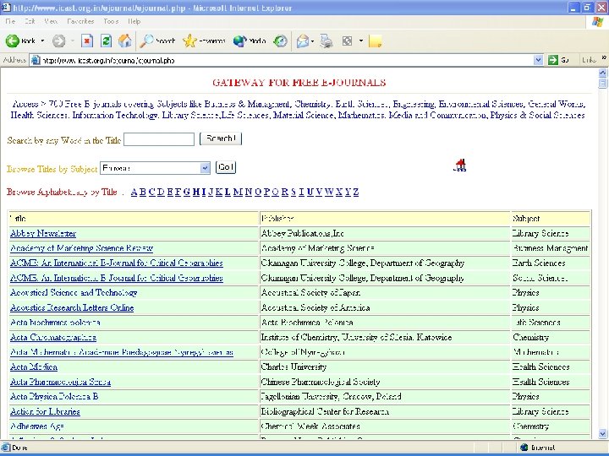Viewport: 609px width, 456px height.
Task: Click the vertical scrollbar down arrow
Action: [602, 433]
